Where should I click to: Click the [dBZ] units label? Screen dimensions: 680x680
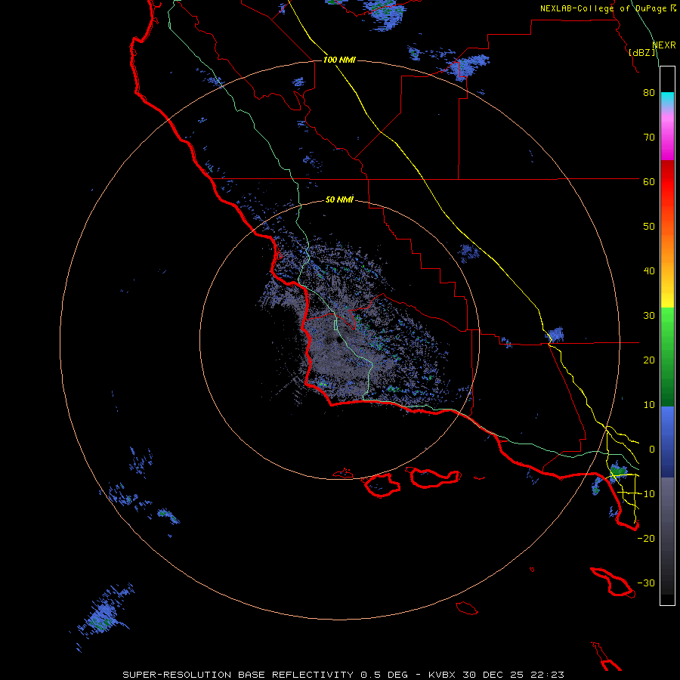click(642, 53)
